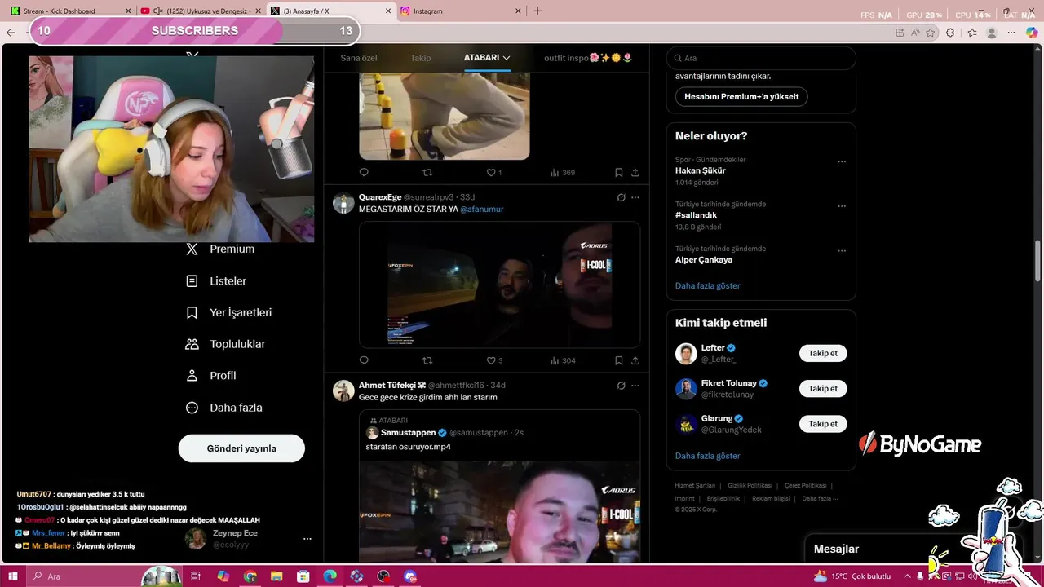The image size is (1044, 587).
Task: Show more trends via Daha fazla göster
Action: (708, 286)
